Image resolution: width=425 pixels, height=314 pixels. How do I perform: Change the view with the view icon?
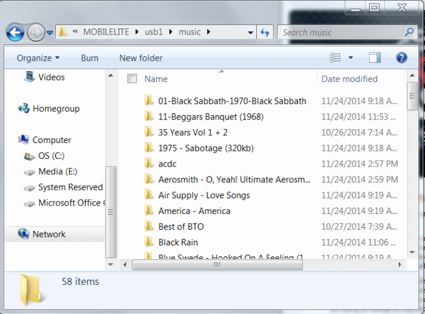(x=335, y=58)
